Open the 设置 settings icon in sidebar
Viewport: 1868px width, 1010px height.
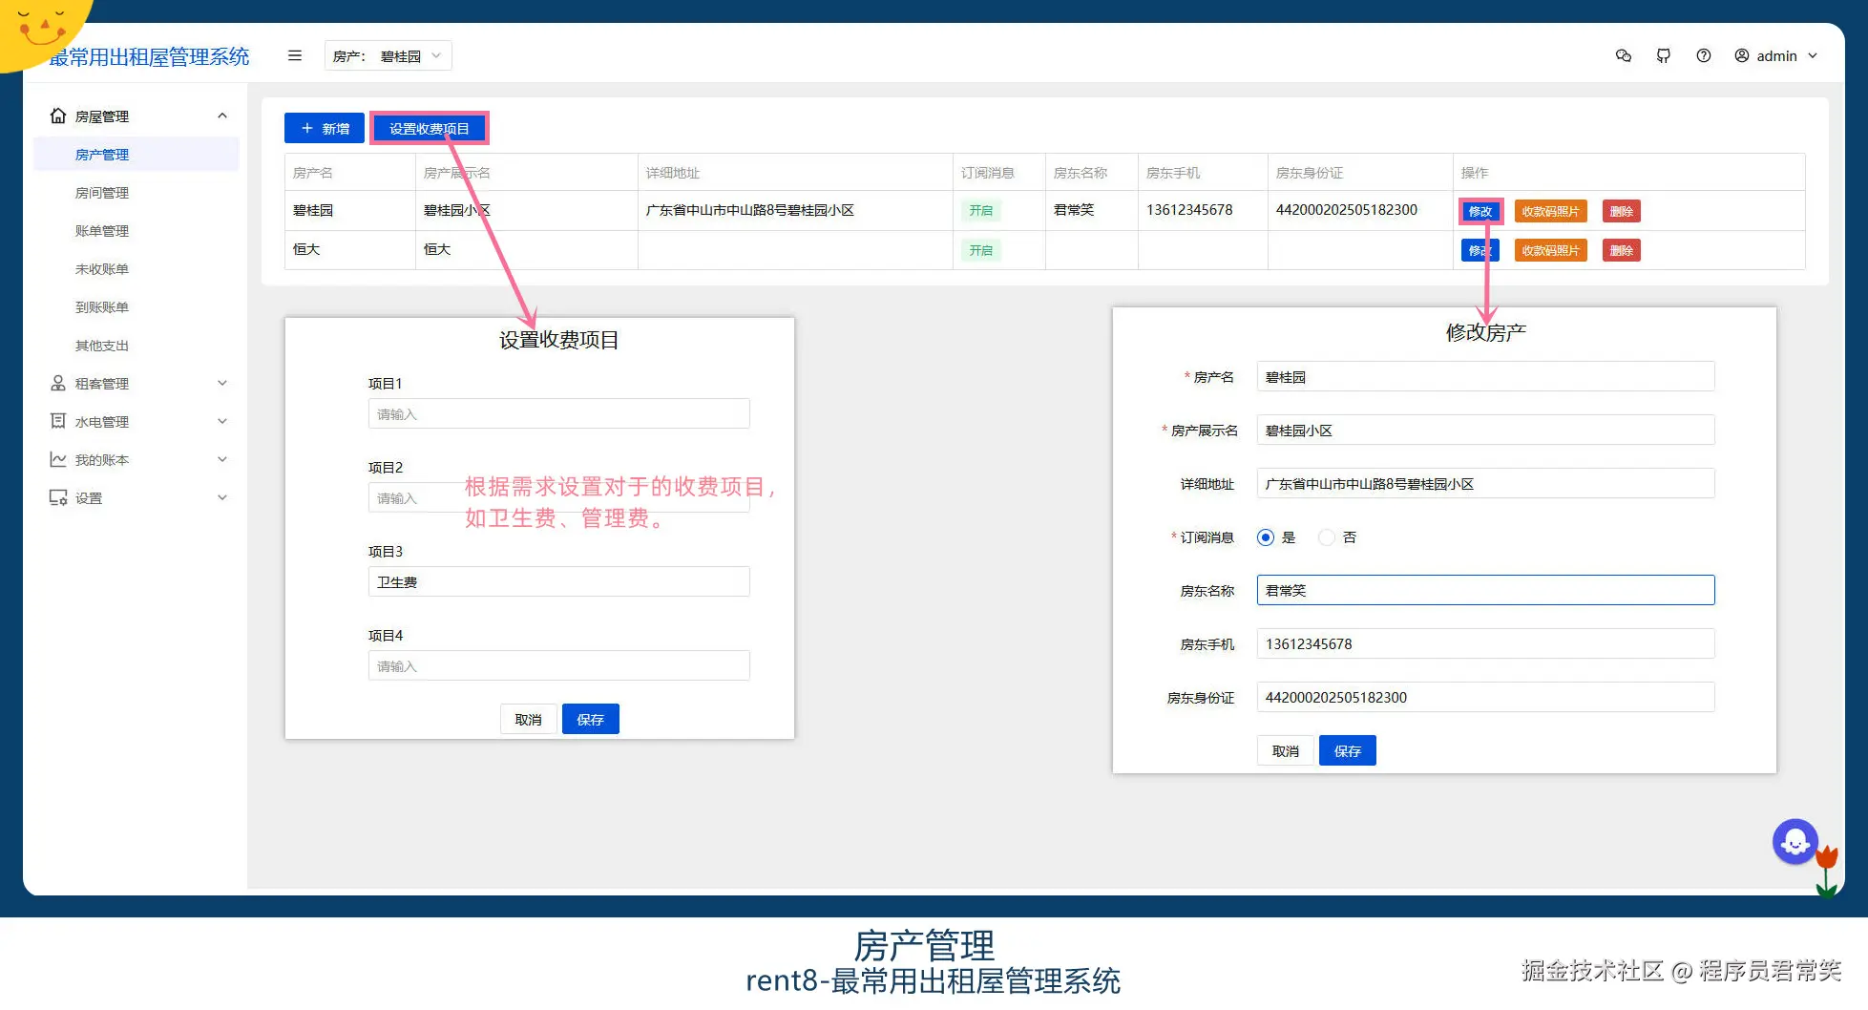[x=57, y=497]
